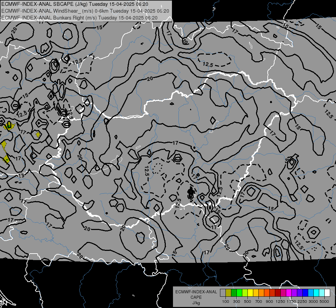Image resolution: width=336 pixels, height=308 pixels.
Task: Click the 2250 legend tick value
Action: click(x=302, y=301)
